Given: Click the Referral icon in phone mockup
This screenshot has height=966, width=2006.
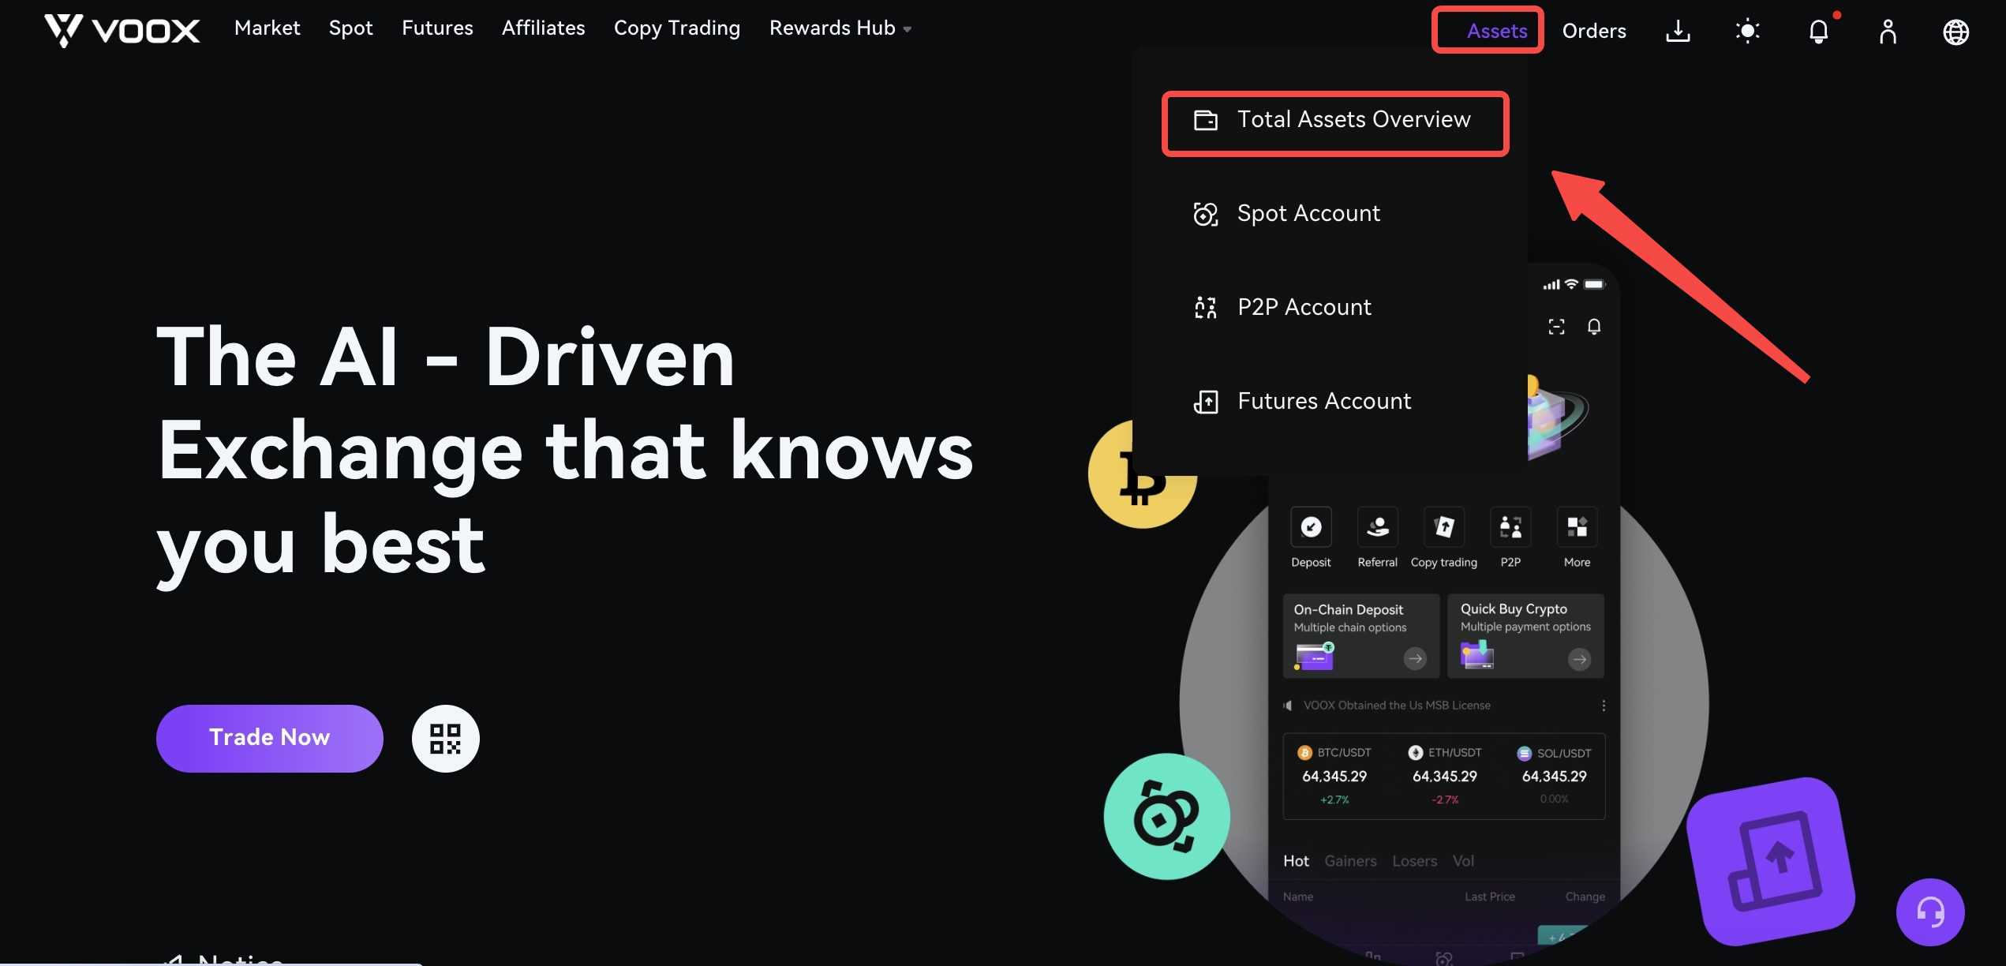Looking at the screenshot, I should click(x=1377, y=527).
